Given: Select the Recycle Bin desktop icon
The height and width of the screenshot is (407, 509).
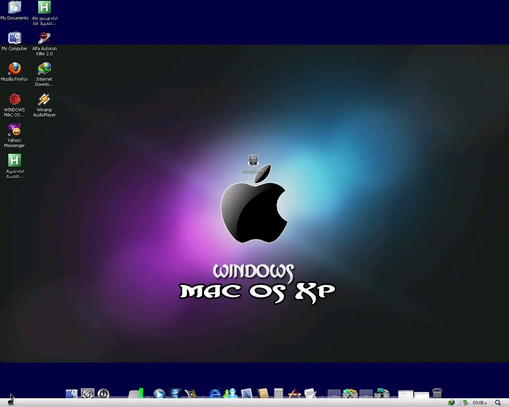Looking at the screenshot, I should coord(253,164).
